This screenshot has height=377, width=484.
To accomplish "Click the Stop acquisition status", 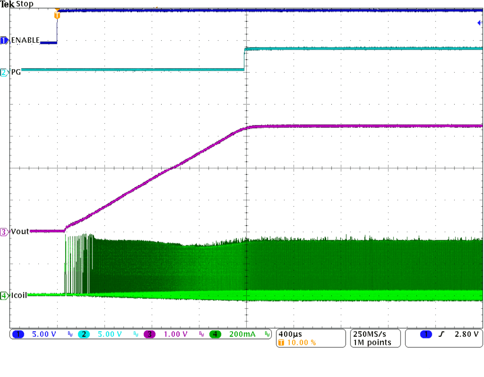I will tap(24, 4).
